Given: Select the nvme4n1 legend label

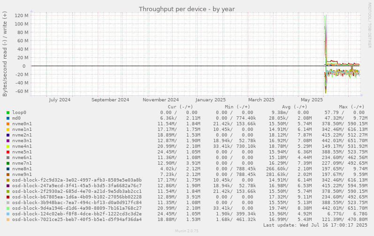Looking at the screenshot, I should pos(22,146).
